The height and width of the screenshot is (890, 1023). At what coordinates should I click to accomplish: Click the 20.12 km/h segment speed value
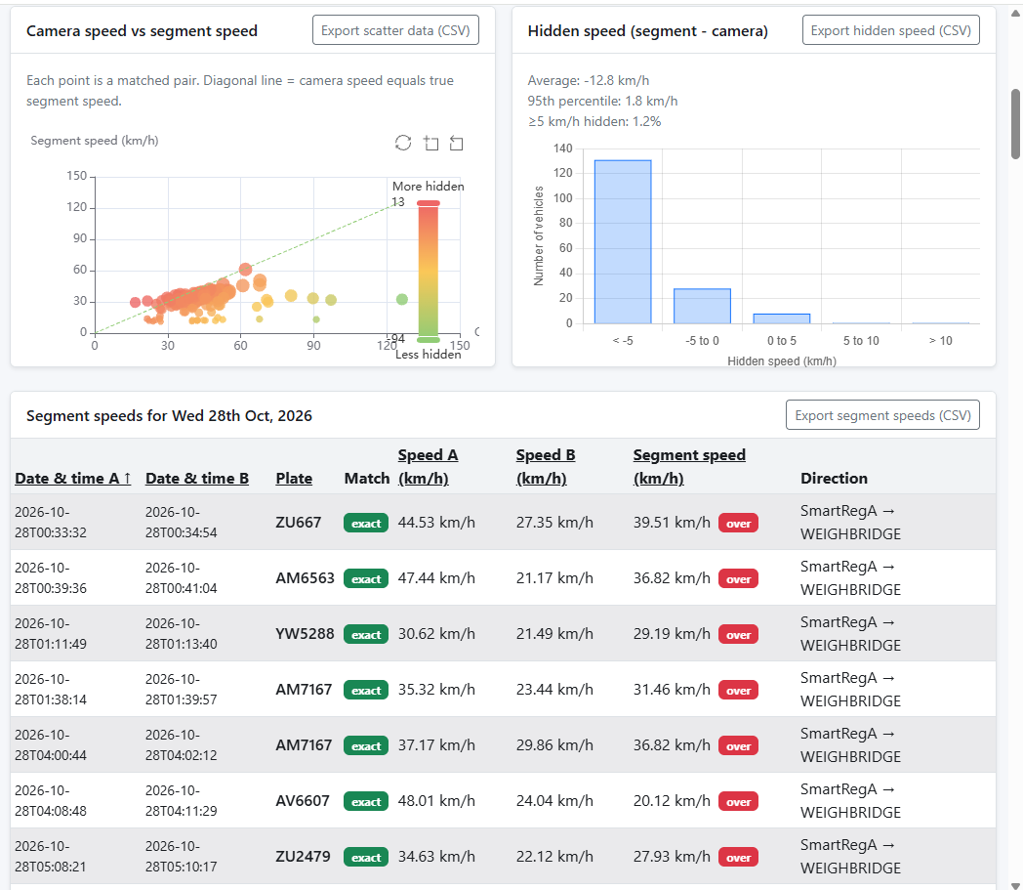click(x=672, y=800)
